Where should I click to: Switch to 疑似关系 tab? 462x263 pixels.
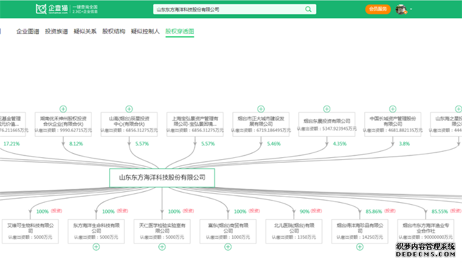click(85, 32)
